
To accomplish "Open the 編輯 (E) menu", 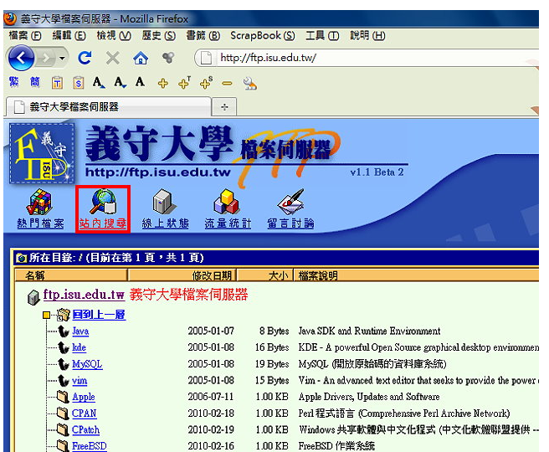I will click(x=69, y=36).
